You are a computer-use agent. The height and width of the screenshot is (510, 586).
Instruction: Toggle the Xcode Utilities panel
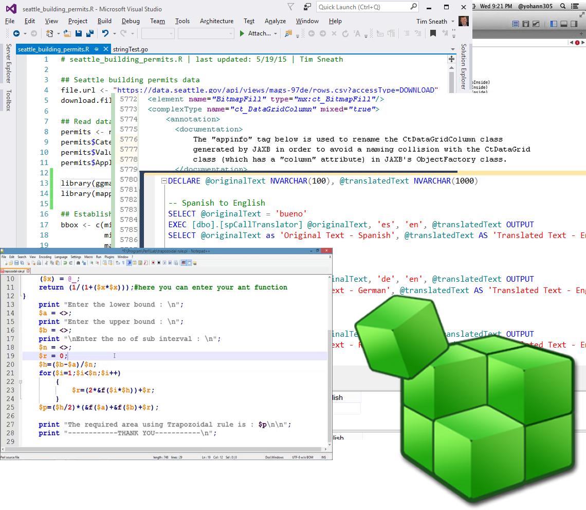(x=574, y=24)
